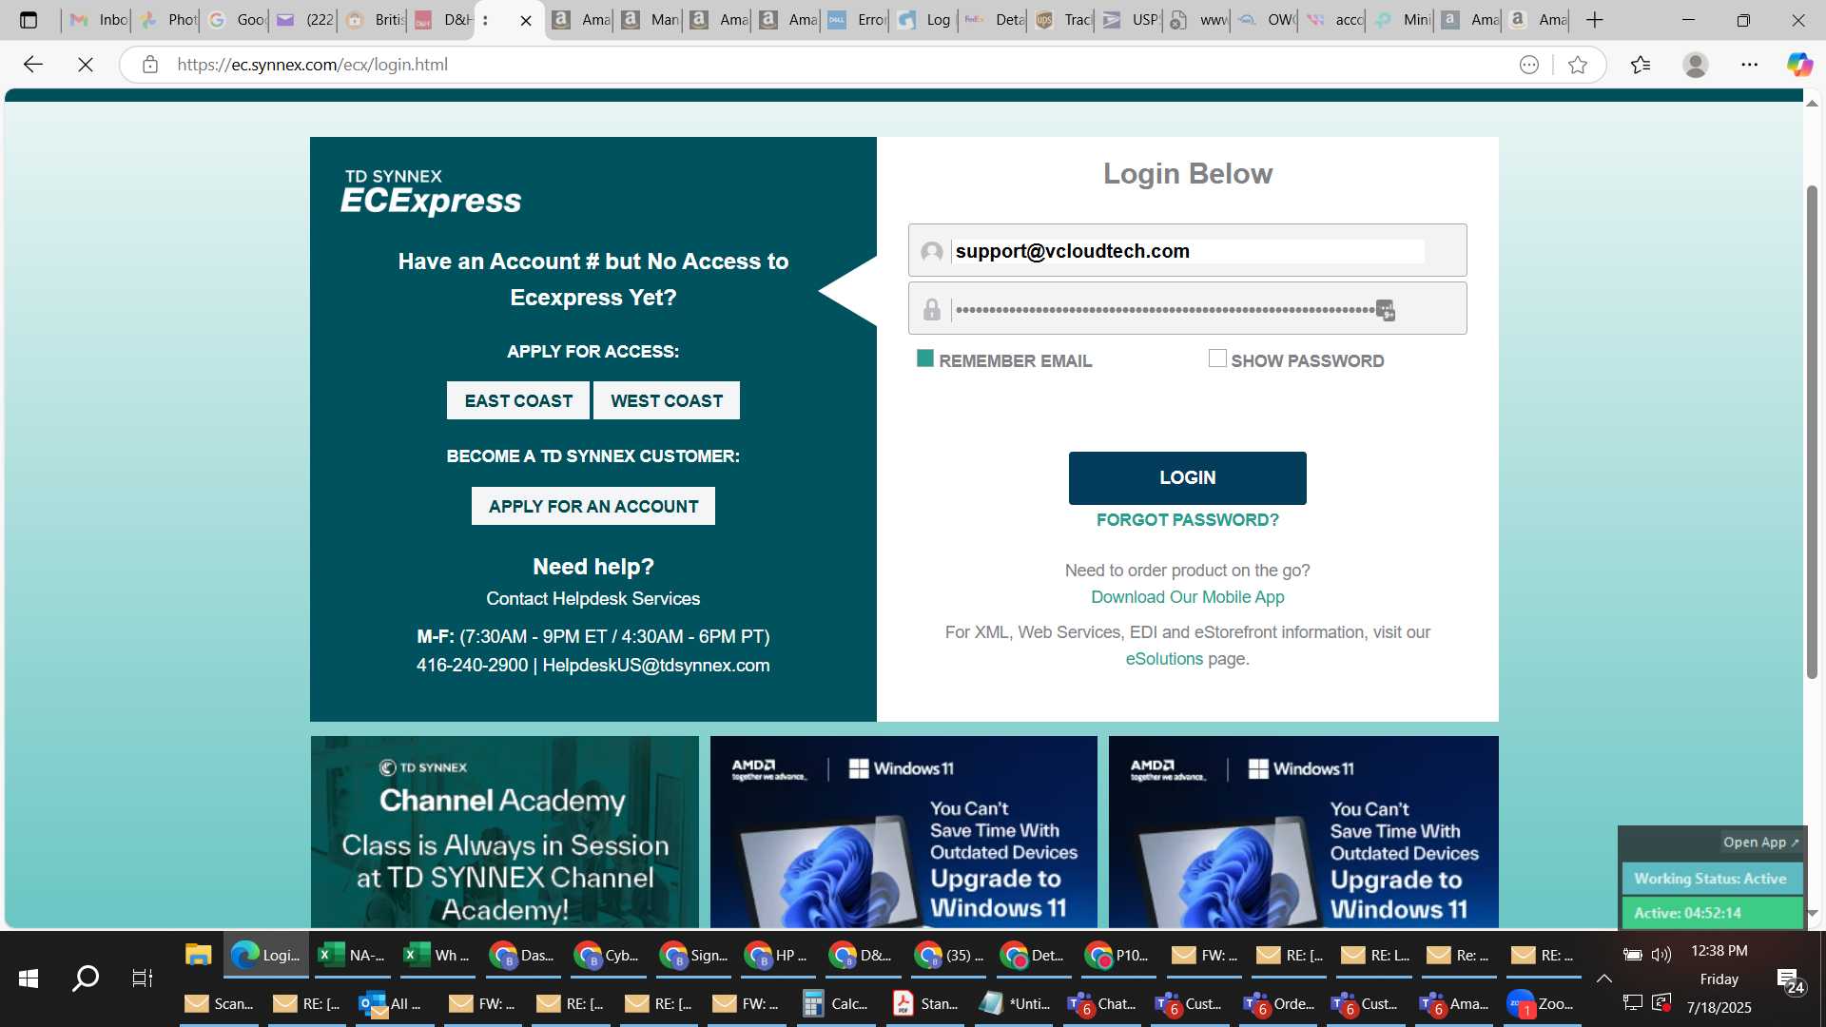
Task: Open the clock and calendar
Action: 1719,979
